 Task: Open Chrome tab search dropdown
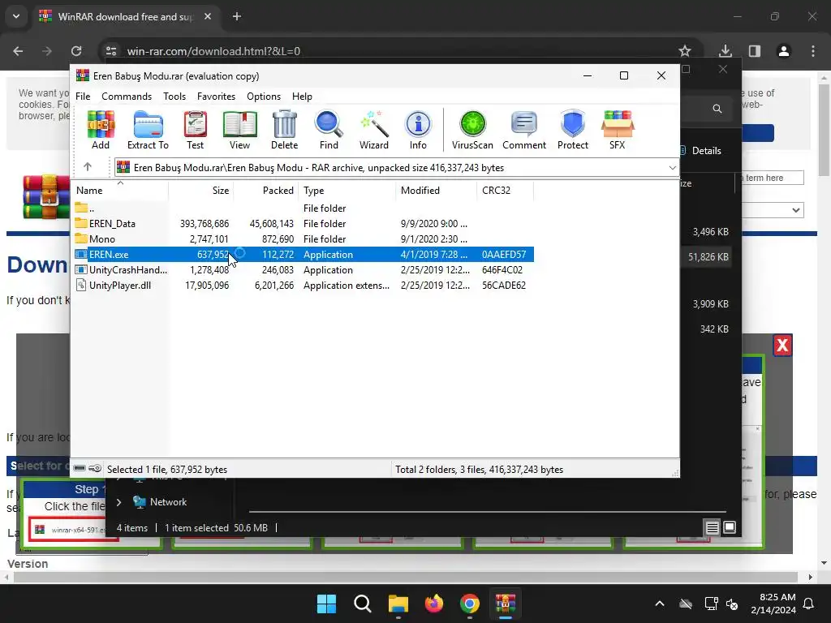(16, 16)
